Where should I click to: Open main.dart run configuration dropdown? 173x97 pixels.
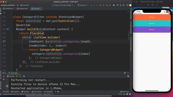point(83,5)
